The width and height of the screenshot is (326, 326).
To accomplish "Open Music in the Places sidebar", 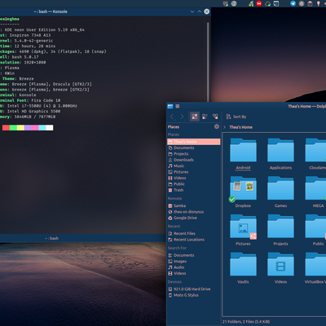I will click(x=194, y=165).
